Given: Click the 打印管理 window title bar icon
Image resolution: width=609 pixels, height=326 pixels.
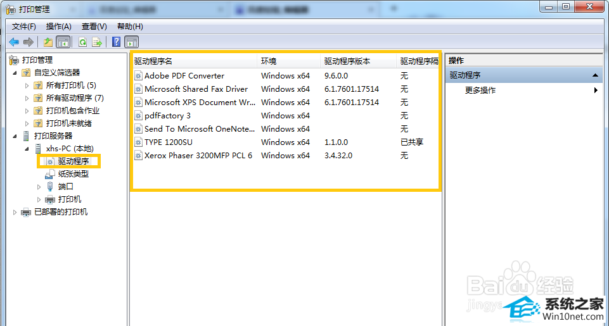Looking at the screenshot, I should tap(11, 9).
